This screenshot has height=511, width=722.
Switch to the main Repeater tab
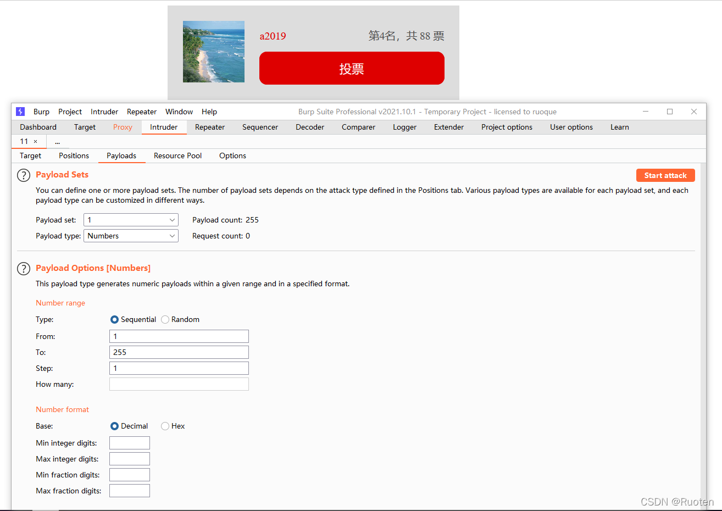210,127
